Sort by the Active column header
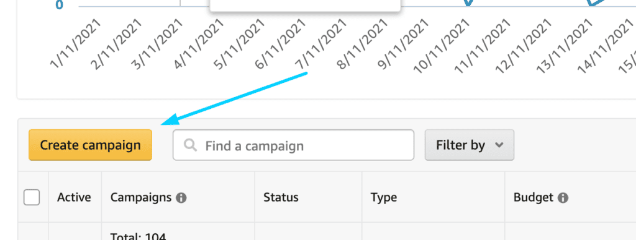636x240 pixels. pyautogui.click(x=74, y=197)
